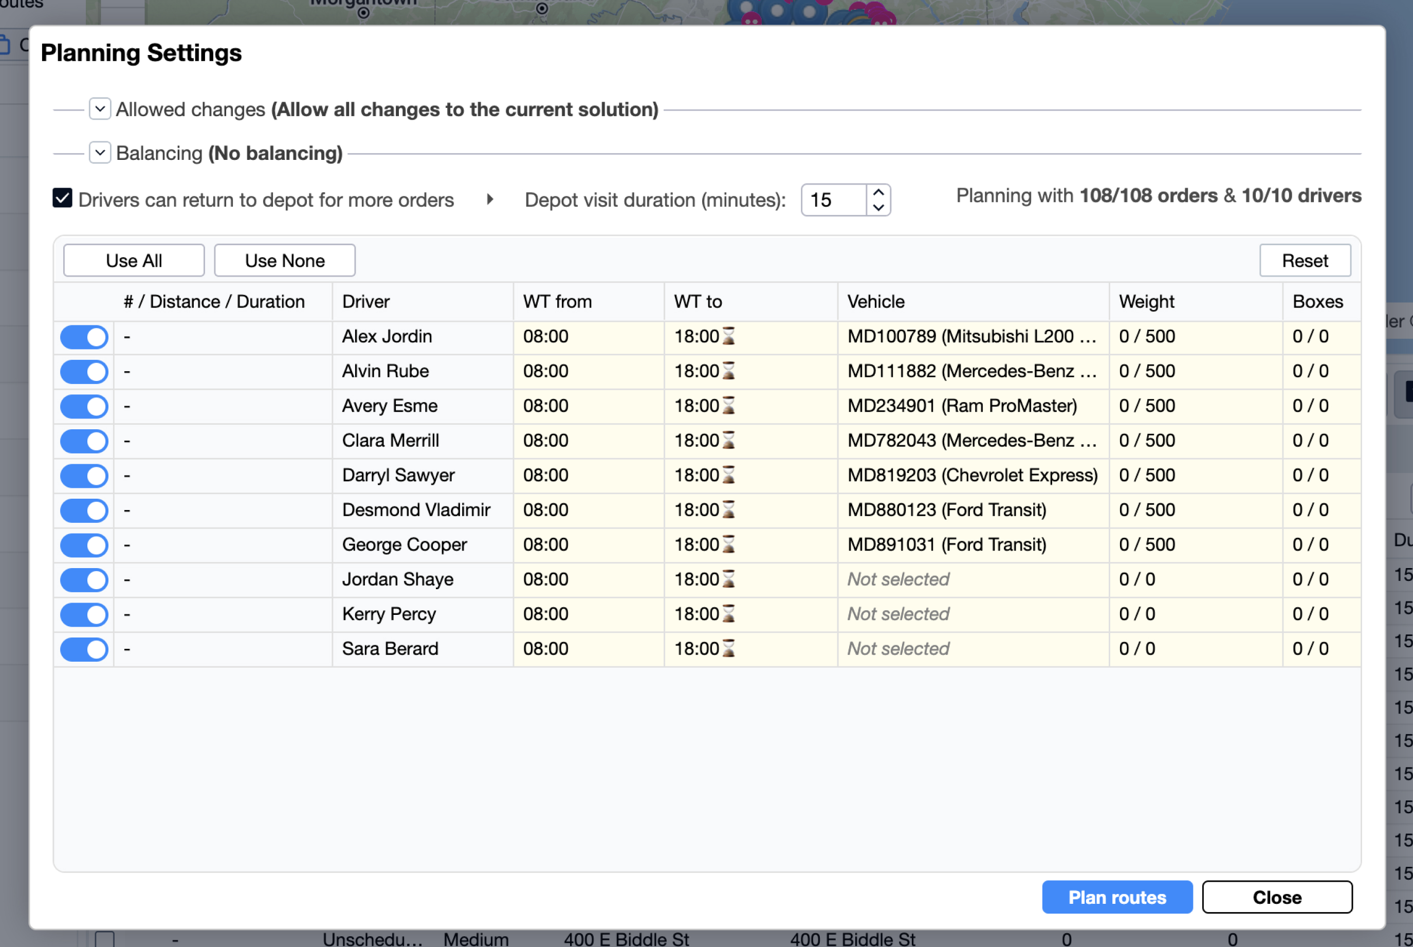Reset the driver settings
The image size is (1413, 947).
(1305, 260)
